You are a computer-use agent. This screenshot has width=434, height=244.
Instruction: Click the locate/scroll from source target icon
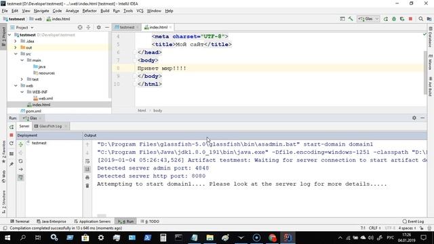[x=80, y=27]
